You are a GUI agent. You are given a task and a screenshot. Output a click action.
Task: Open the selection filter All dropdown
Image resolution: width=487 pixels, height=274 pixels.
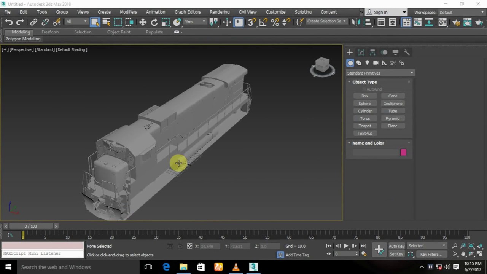(x=76, y=21)
